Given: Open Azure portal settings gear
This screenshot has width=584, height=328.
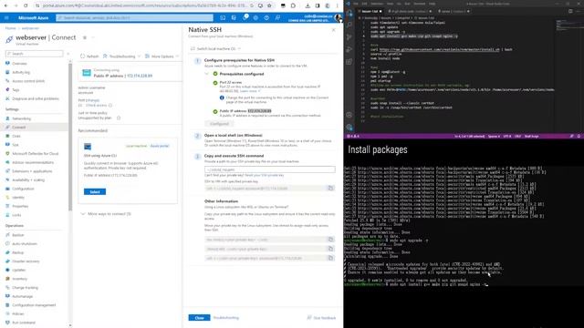Looking at the screenshot, I should [x=255, y=18].
